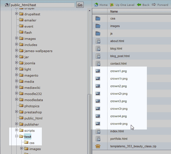
Task: Expand the joomla tree folder
Action: pyautogui.click(x=16, y=63)
